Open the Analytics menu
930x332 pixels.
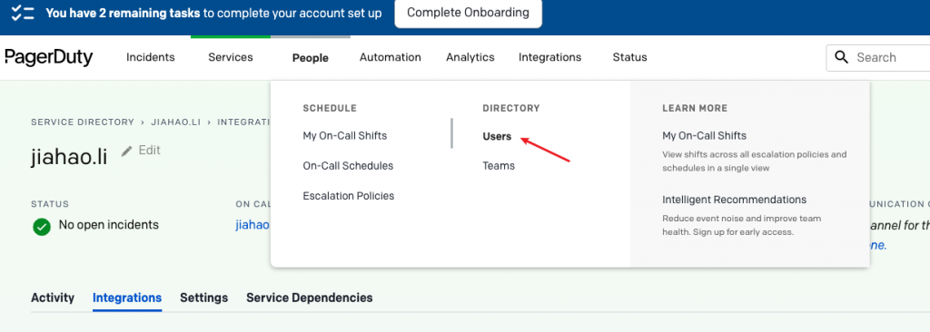470,57
